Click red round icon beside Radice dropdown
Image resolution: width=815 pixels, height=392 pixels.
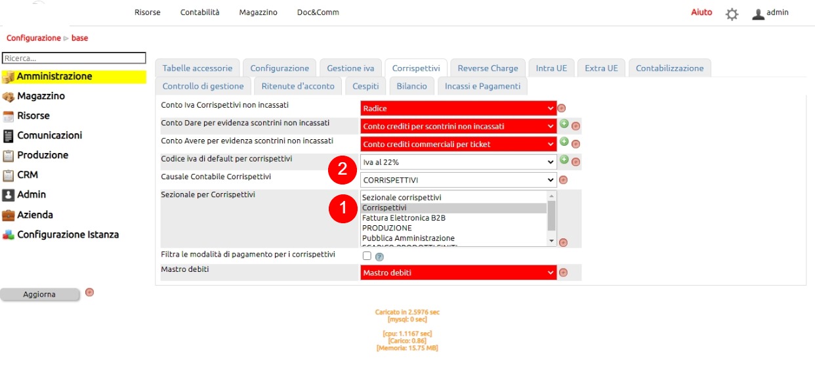click(562, 108)
